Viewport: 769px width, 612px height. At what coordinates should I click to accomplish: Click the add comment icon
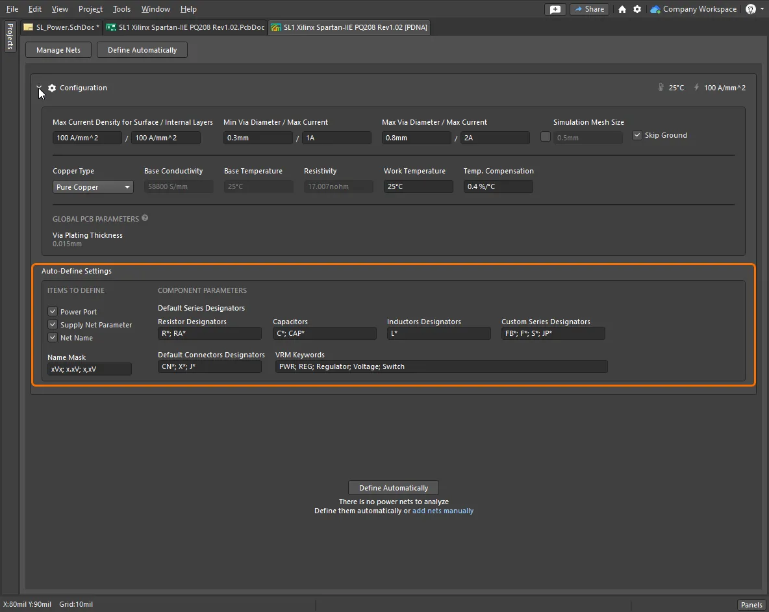555,9
